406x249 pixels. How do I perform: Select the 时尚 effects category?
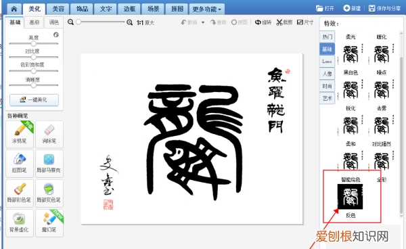(x=327, y=86)
